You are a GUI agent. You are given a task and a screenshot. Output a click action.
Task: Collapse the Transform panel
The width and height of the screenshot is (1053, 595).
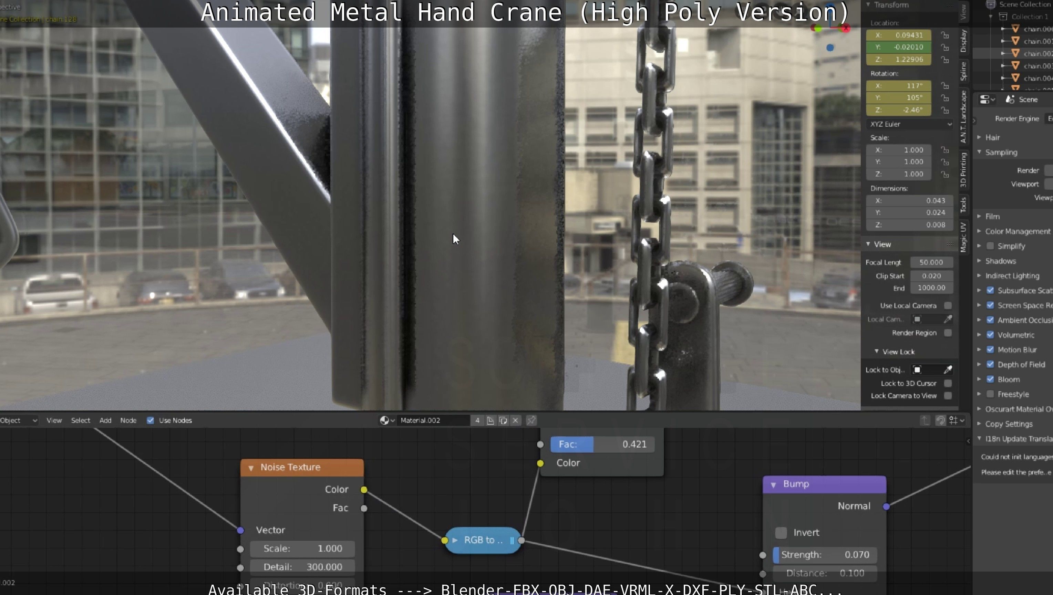(x=868, y=4)
